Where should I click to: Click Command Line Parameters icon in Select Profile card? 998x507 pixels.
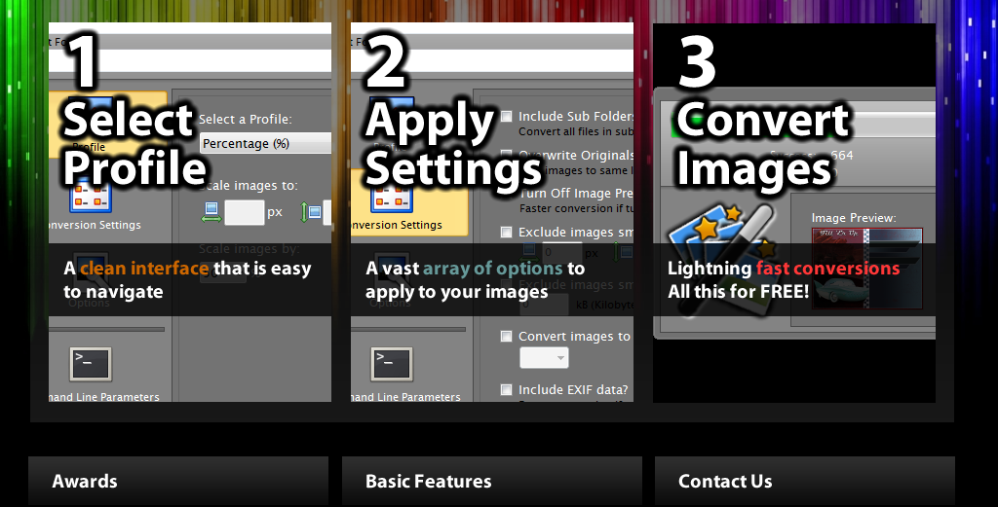click(x=91, y=364)
